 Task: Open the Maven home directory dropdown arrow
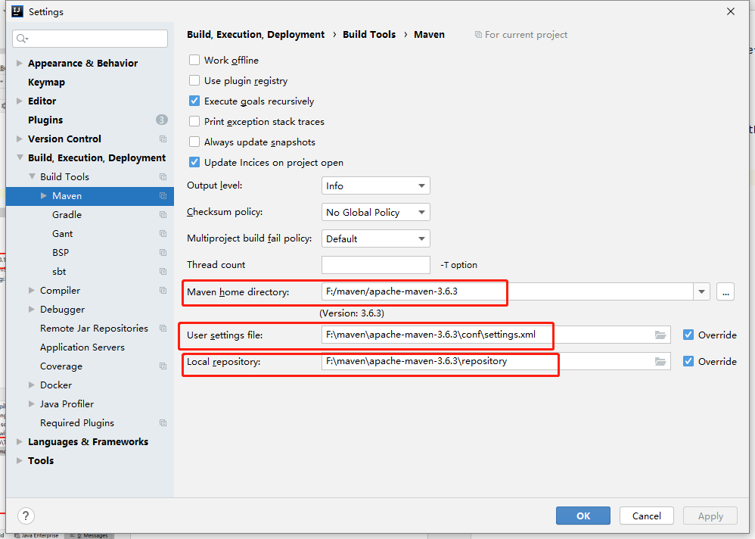[701, 291]
